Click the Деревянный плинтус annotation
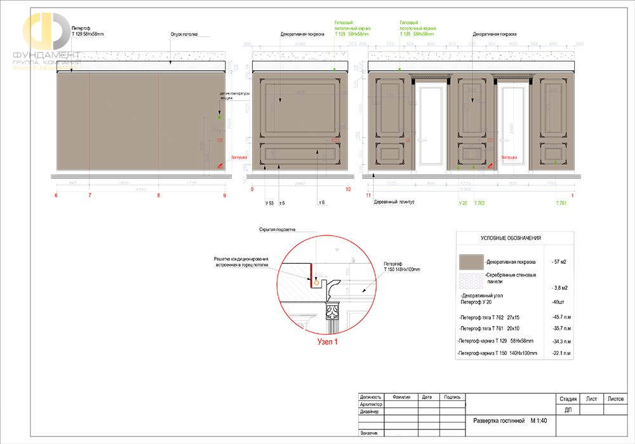Viewport: 635px width, 444px height. point(394,202)
